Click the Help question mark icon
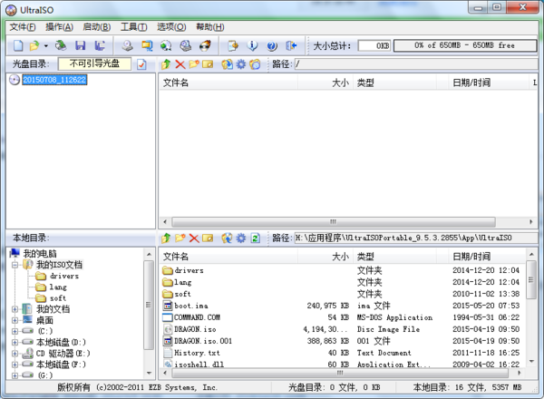Screen dimensions: 544x399 pyautogui.click(x=272, y=45)
